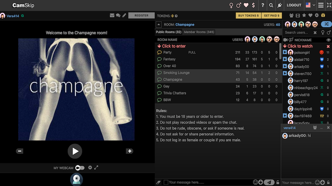Minimize the vera414 private chat window
This screenshot has height=186, width=332.
[x=322, y=128]
